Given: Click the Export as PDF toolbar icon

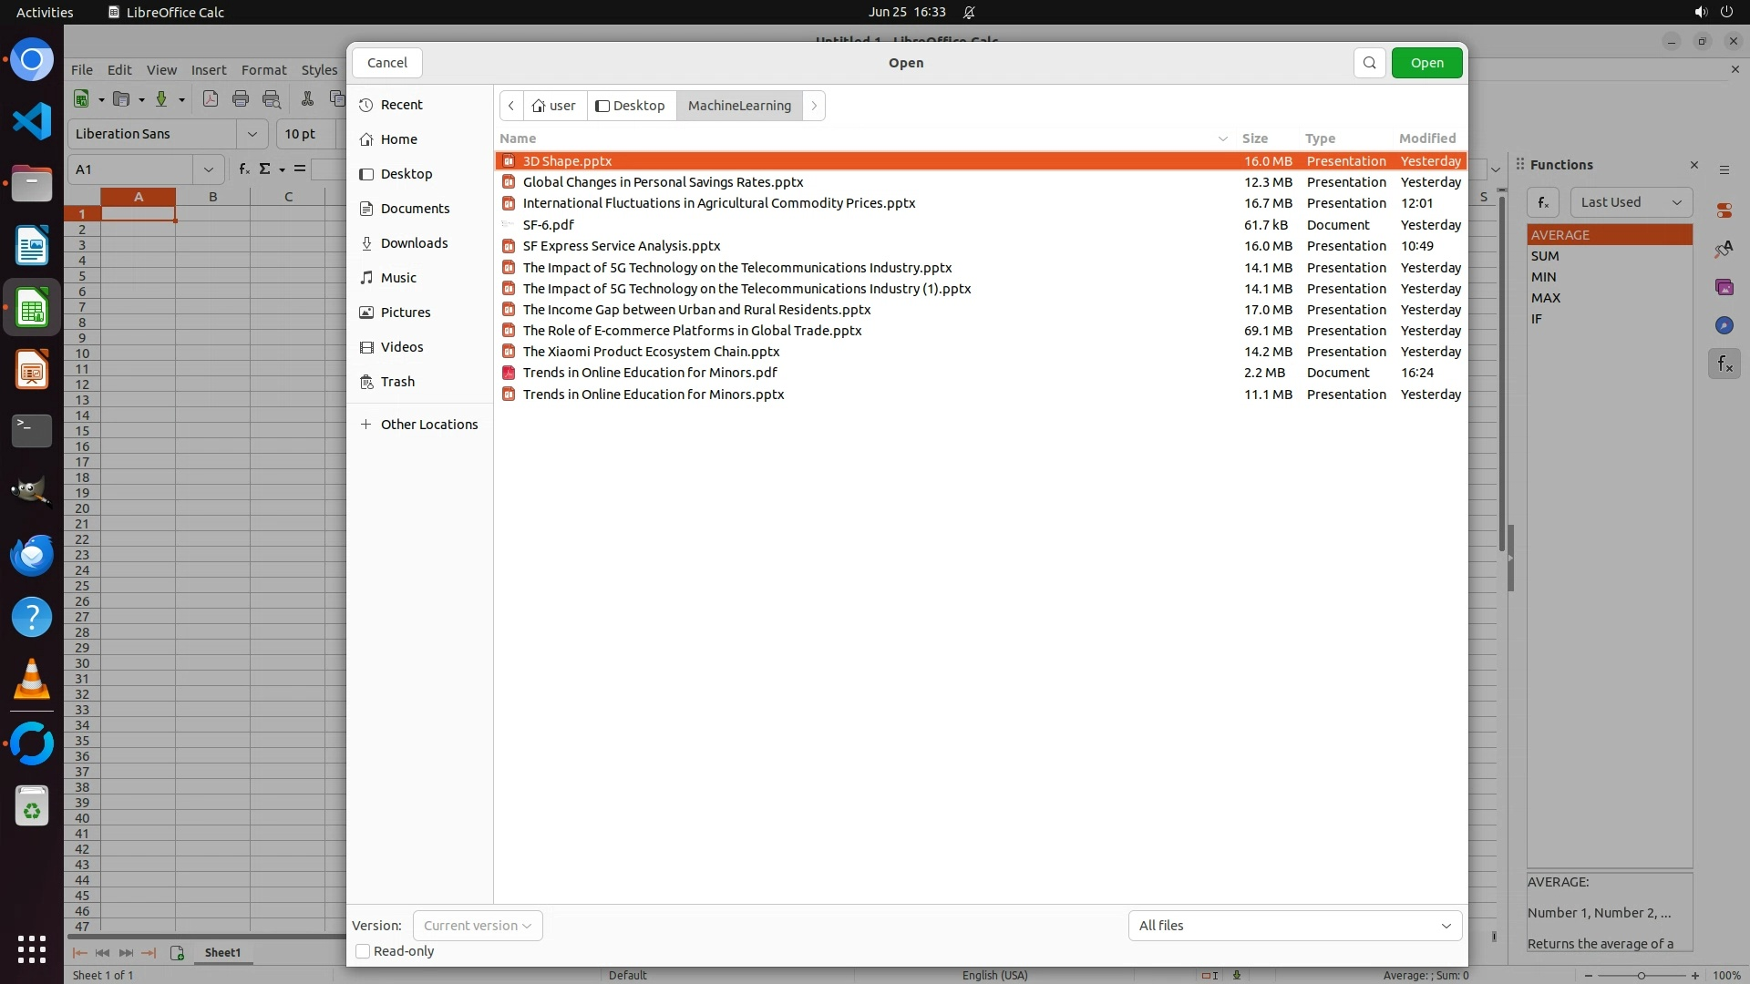Looking at the screenshot, I should tap(211, 99).
